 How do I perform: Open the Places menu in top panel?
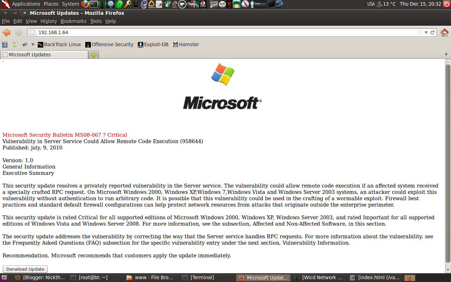pos(51,4)
